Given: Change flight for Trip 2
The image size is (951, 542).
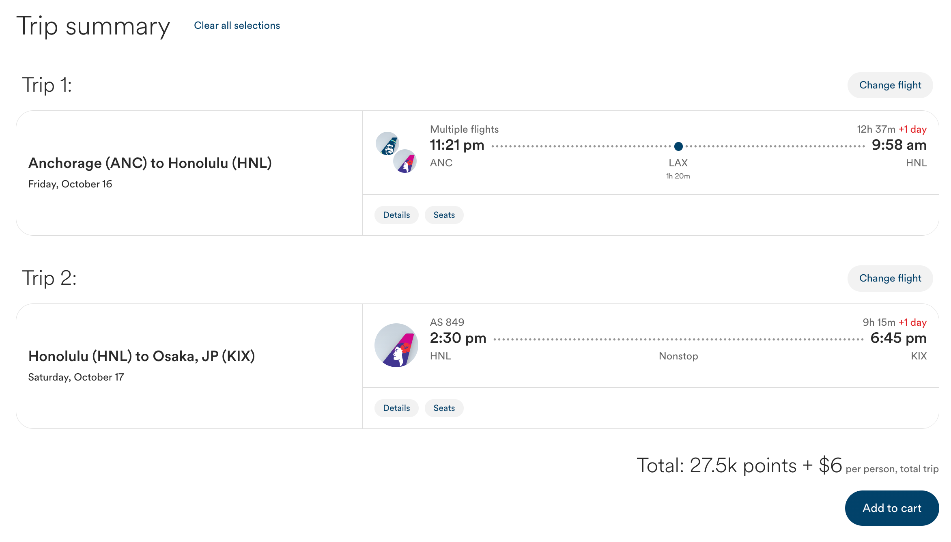Looking at the screenshot, I should pyautogui.click(x=890, y=278).
